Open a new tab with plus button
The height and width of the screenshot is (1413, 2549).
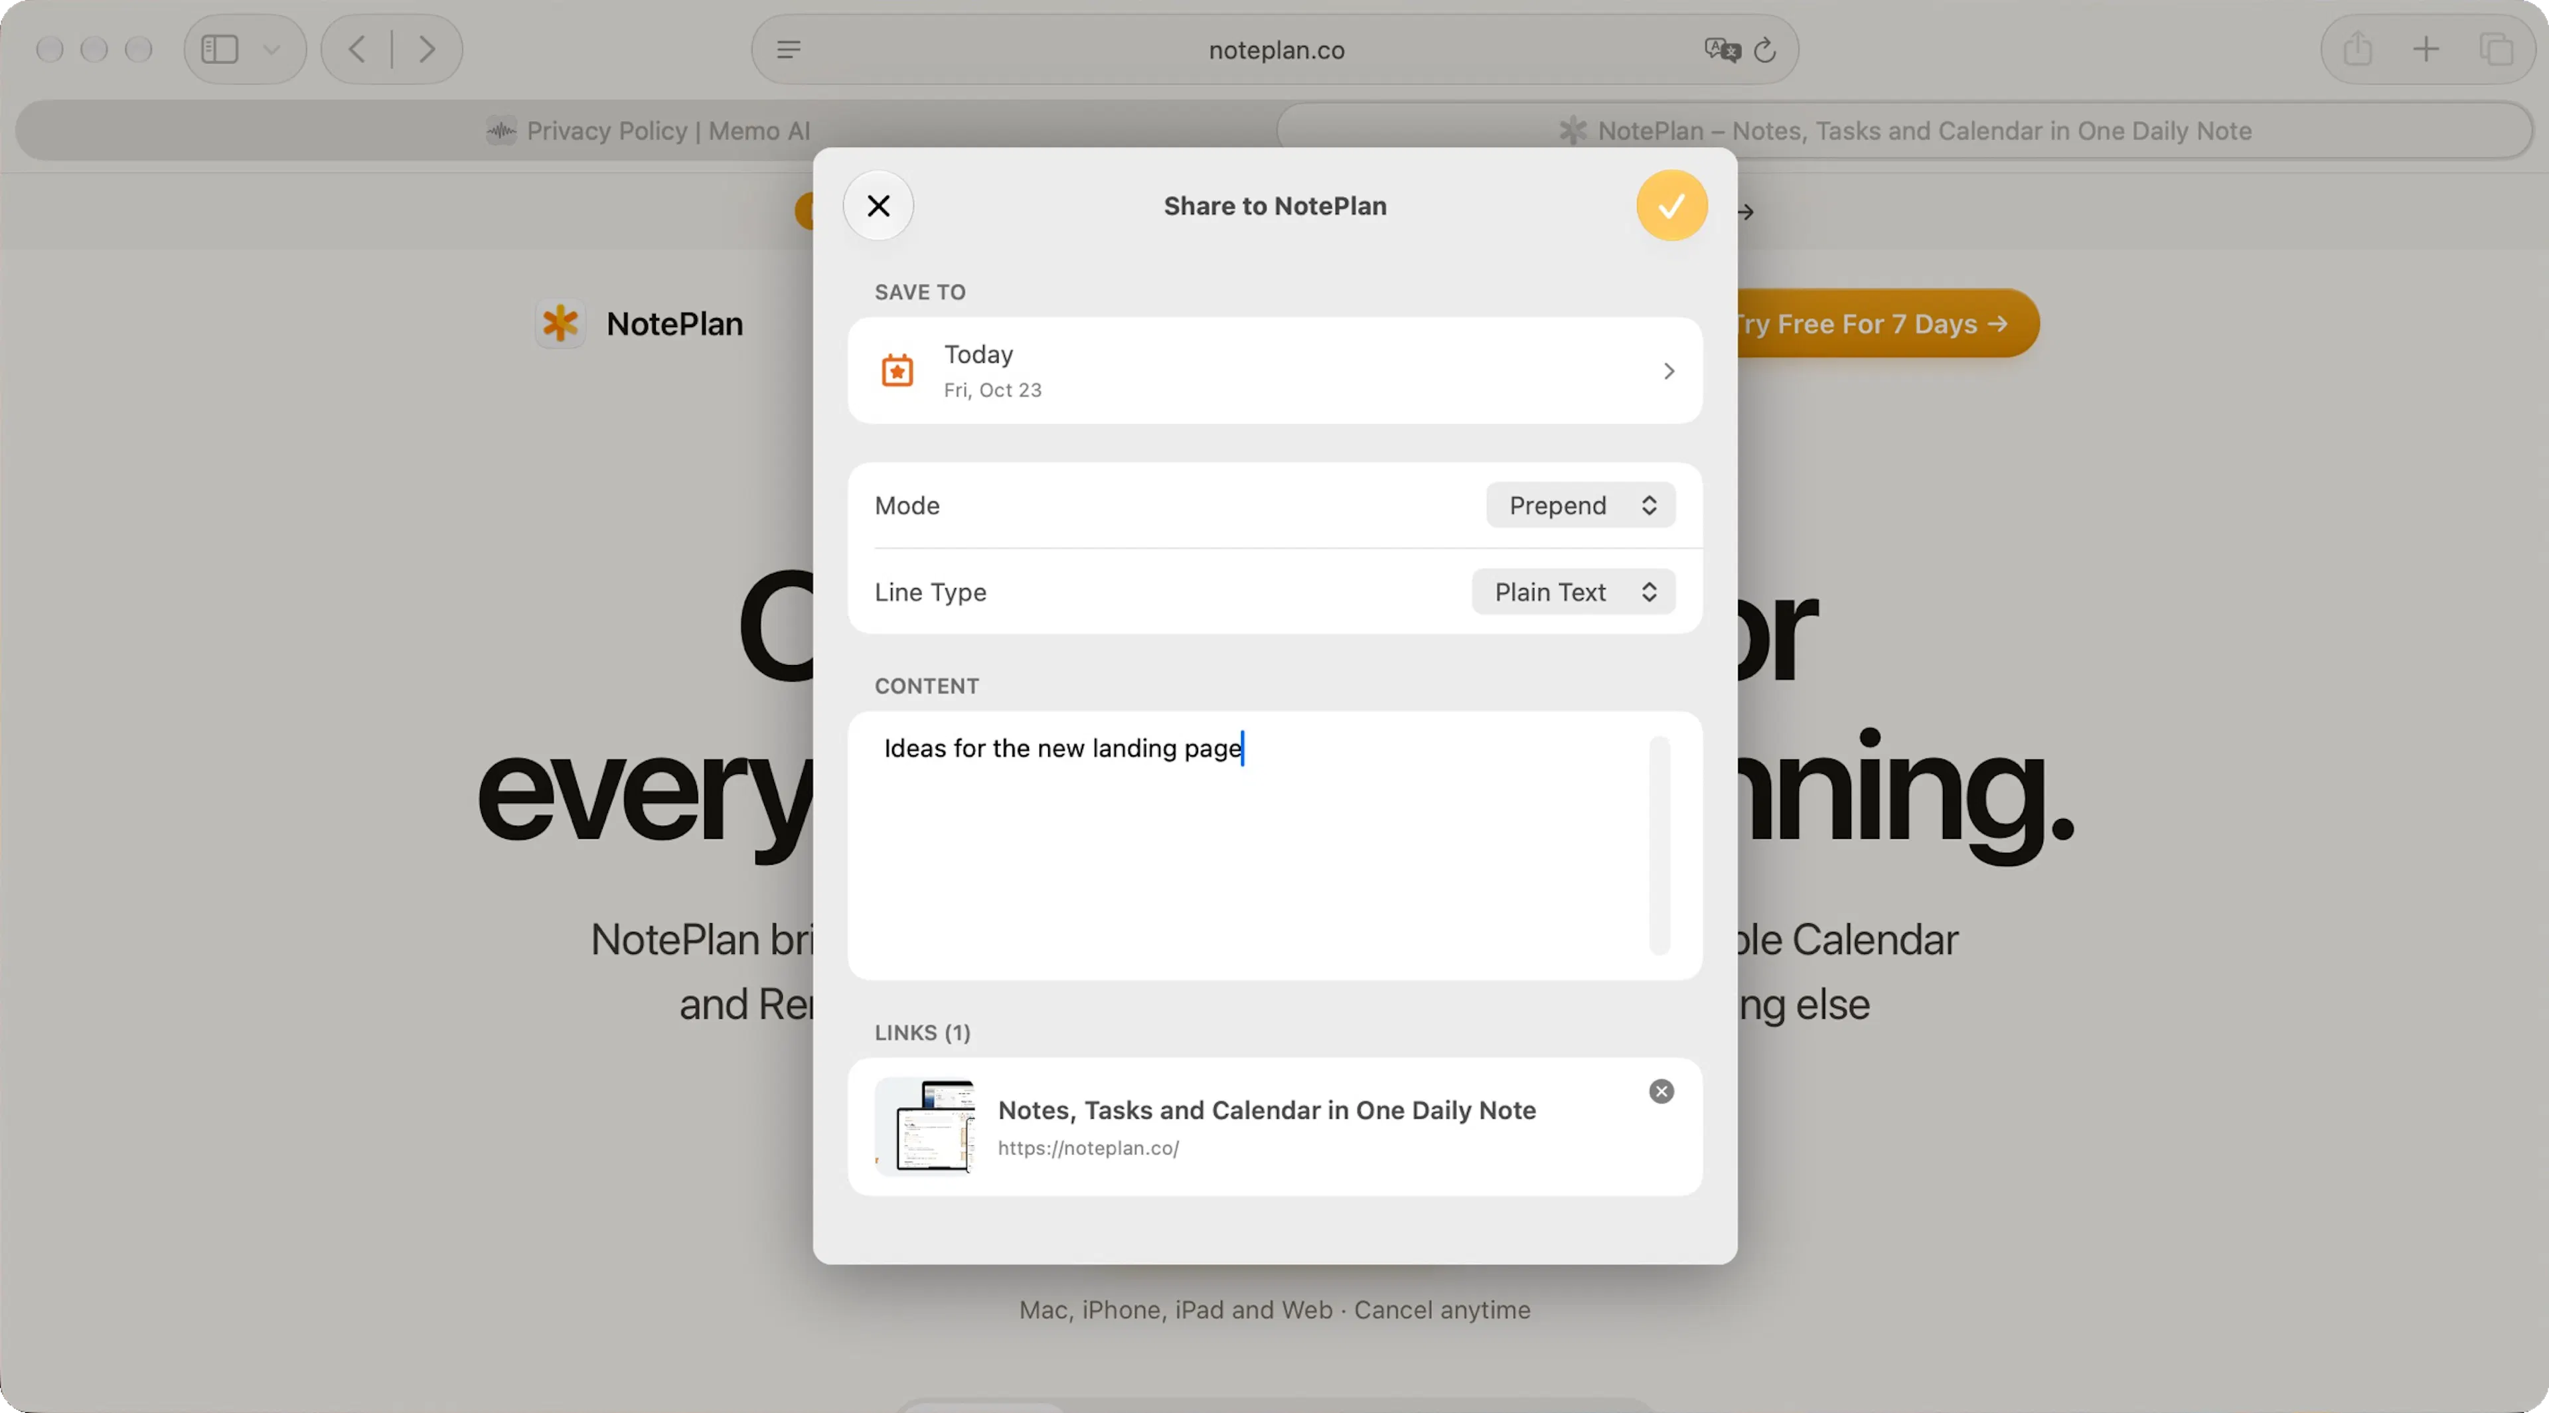click(2426, 48)
